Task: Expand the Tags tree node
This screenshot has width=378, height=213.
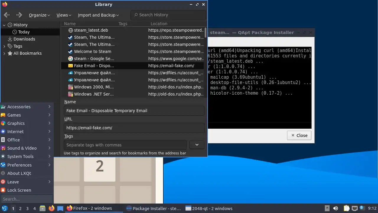Action: (x=4, y=46)
